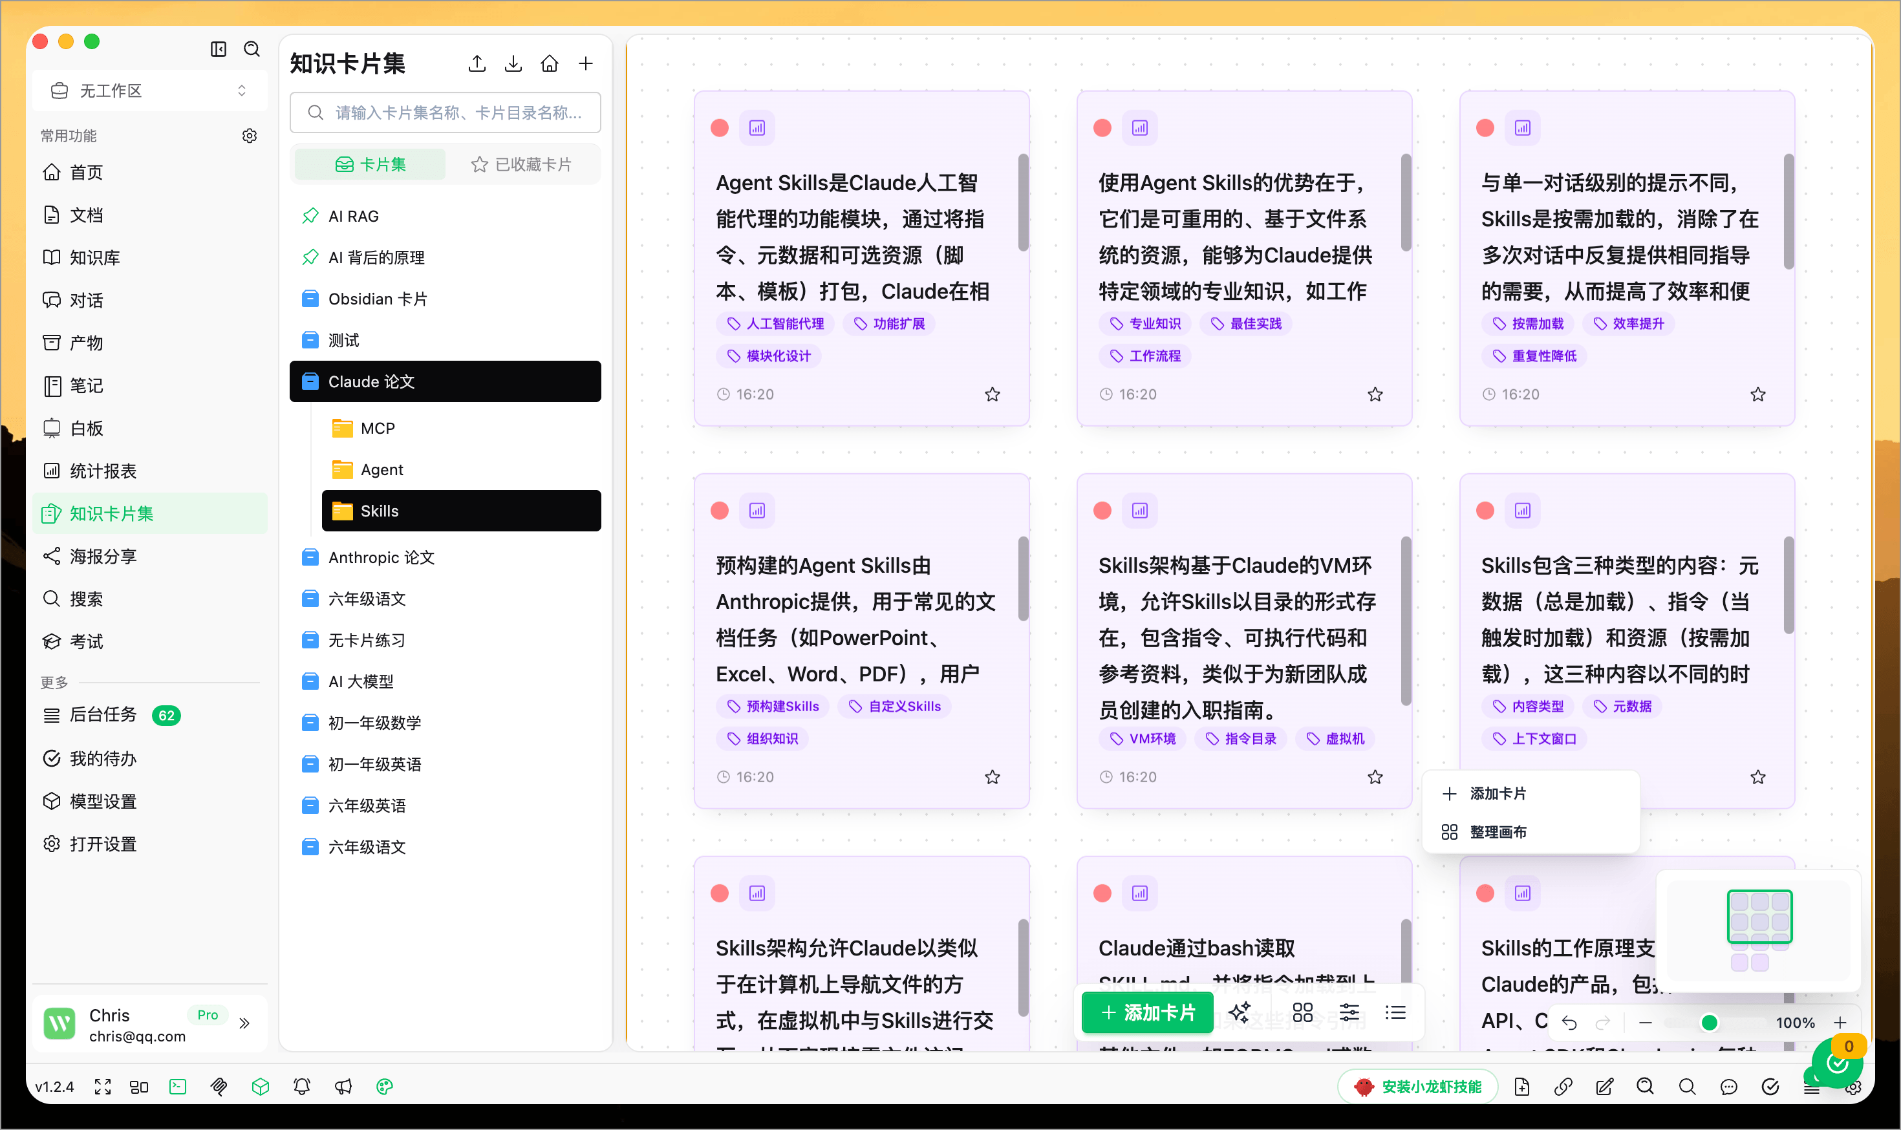Click fullscreen expand icon in status bar
1901x1130 pixels.
(103, 1087)
